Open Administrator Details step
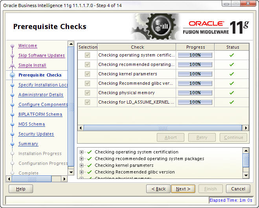The width and height of the screenshot is (259, 208). pos(41,95)
